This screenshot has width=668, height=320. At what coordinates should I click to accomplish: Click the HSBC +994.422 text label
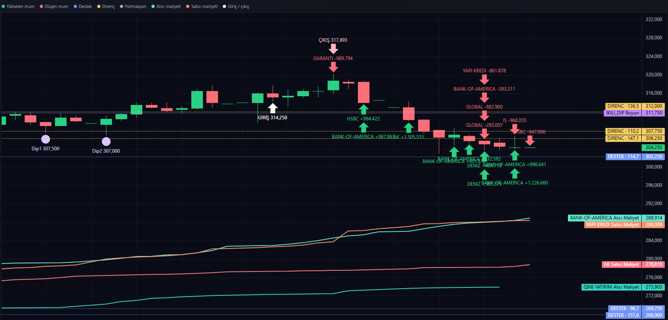[364, 118]
